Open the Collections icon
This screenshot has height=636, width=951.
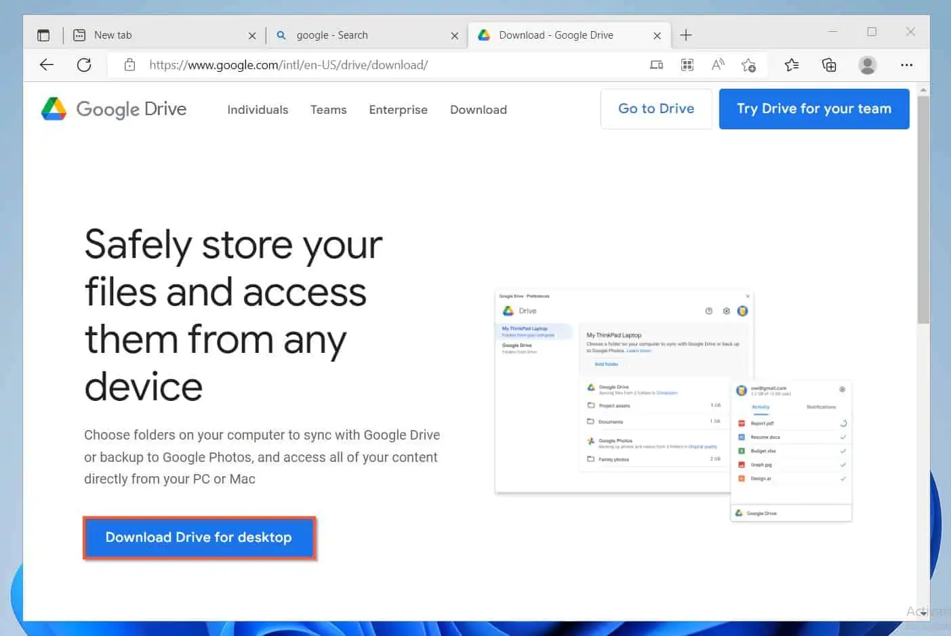click(x=829, y=65)
